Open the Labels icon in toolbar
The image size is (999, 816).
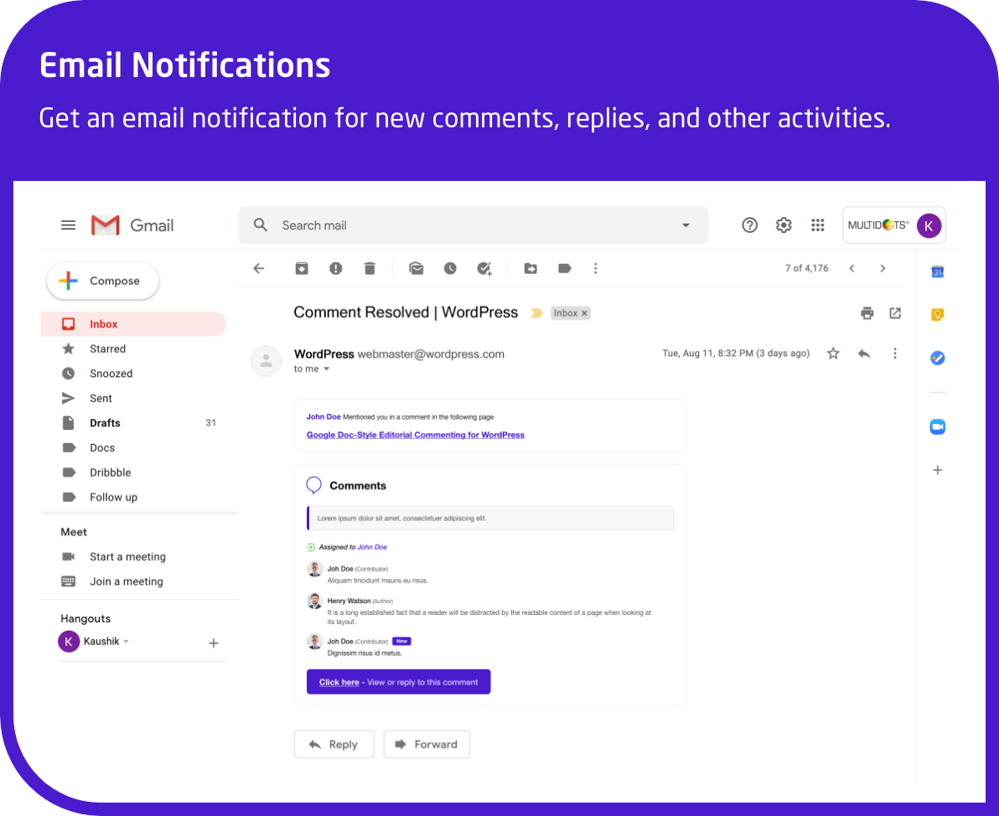point(565,268)
